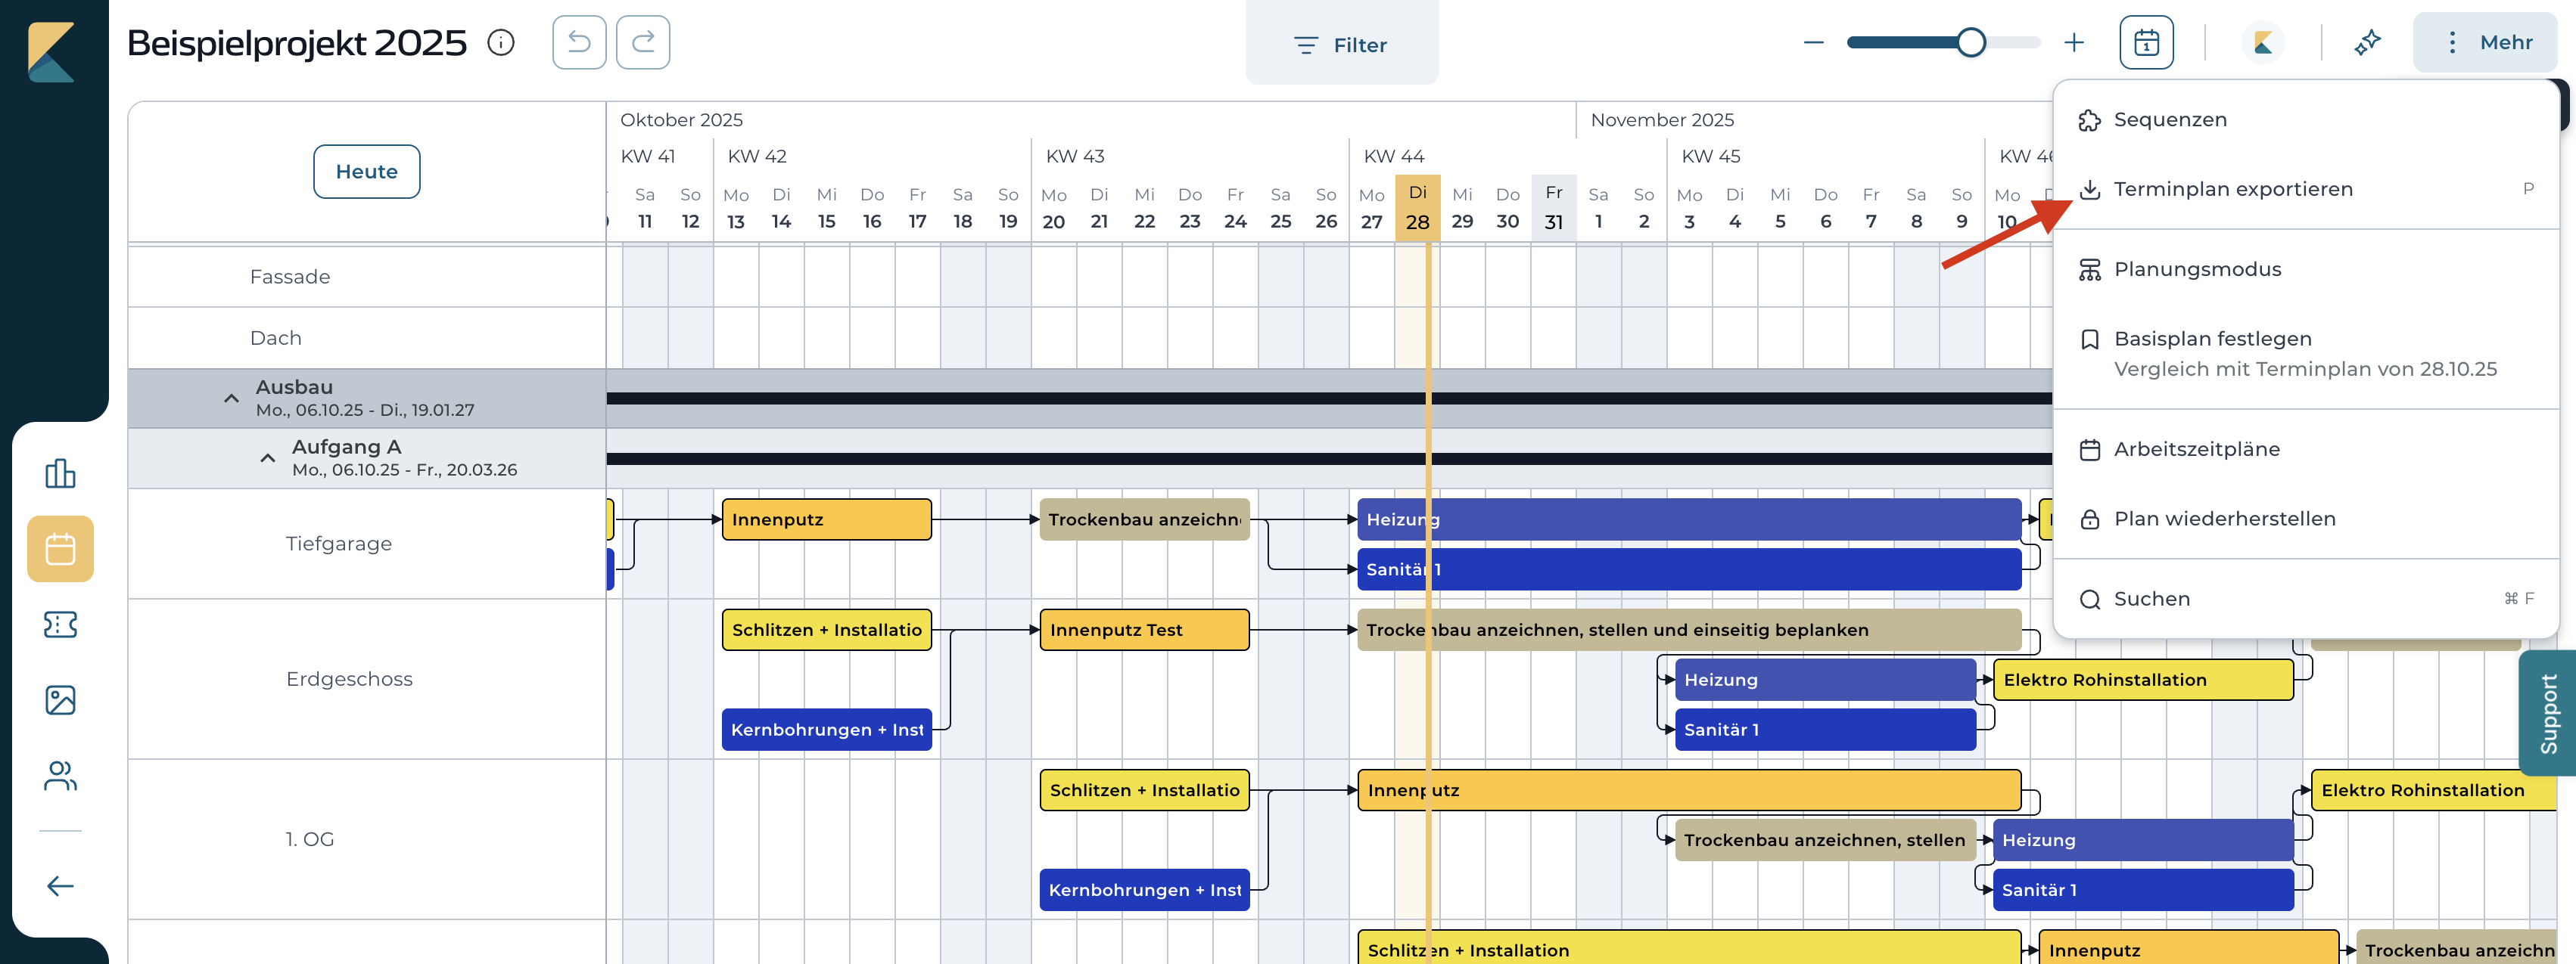
Task: Open Arbeitszeitpläne from the menu
Action: click(2305, 450)
